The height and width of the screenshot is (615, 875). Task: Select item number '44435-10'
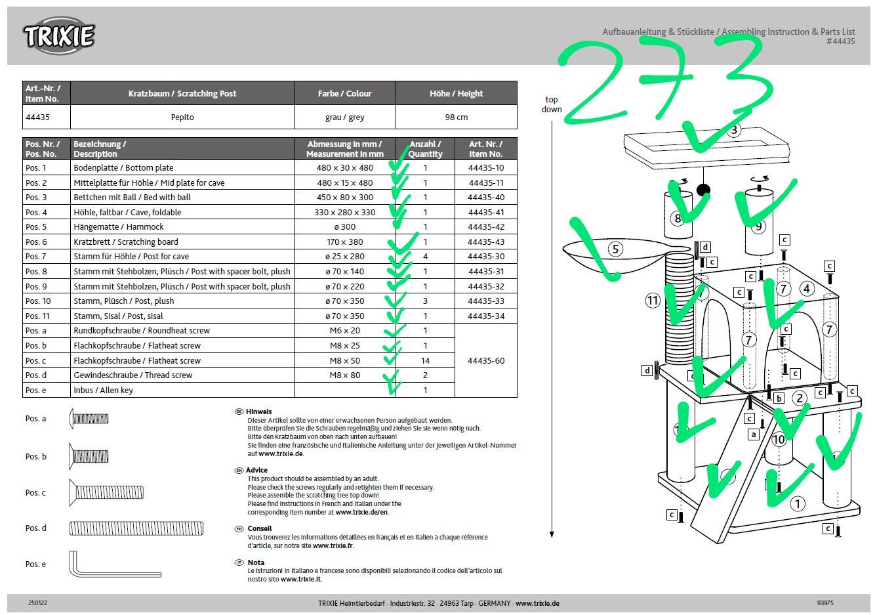(486, 168)
